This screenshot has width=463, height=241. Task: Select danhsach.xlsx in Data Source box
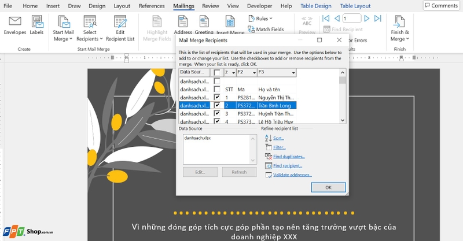point(197,138)
